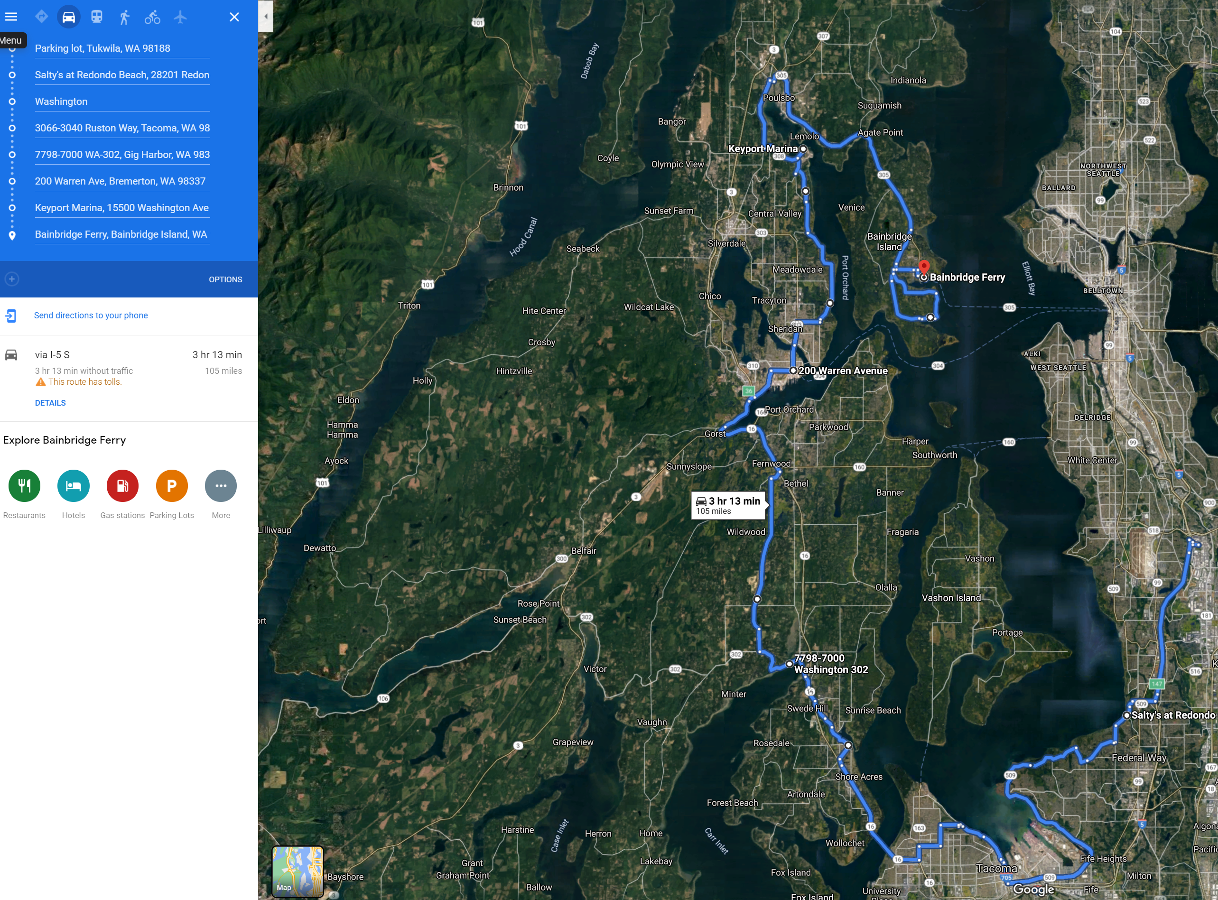Image resolution: width=1218 pixels, height=900 pixels.
Task: Add another destination plus icon
Action: [11, 279]
